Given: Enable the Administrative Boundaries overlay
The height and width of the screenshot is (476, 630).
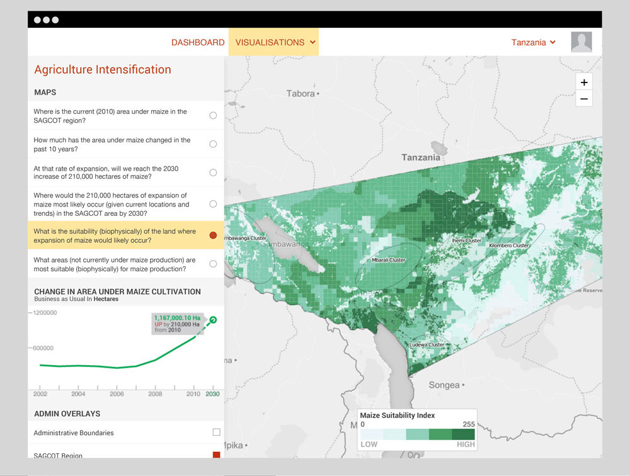Looking at the screenshot, I should click(x=216, y=432).
